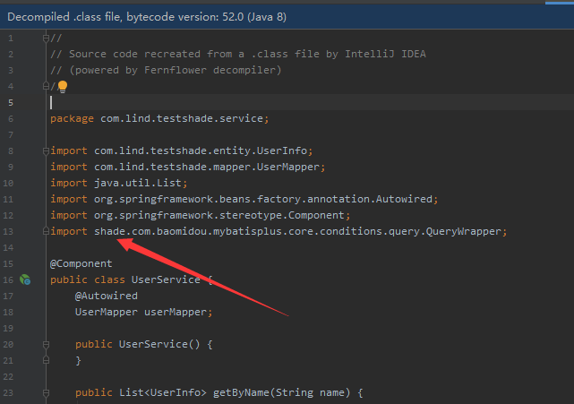Click line number 16 in gutter
Image resolution: width=574 pixels, height=404 pixels.
[10, 279]
